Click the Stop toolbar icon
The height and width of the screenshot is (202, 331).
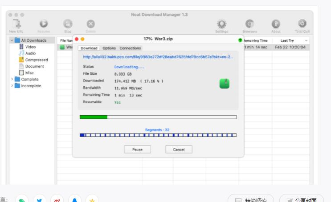[x=68, y=24]
